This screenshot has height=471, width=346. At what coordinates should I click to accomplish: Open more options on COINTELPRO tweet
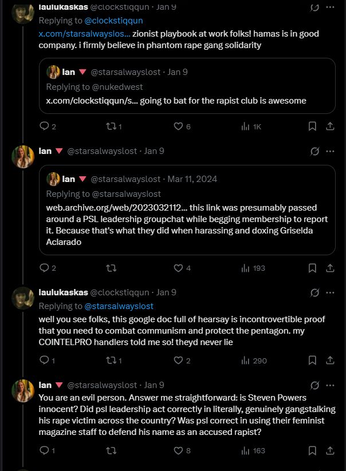pos(330,292)
